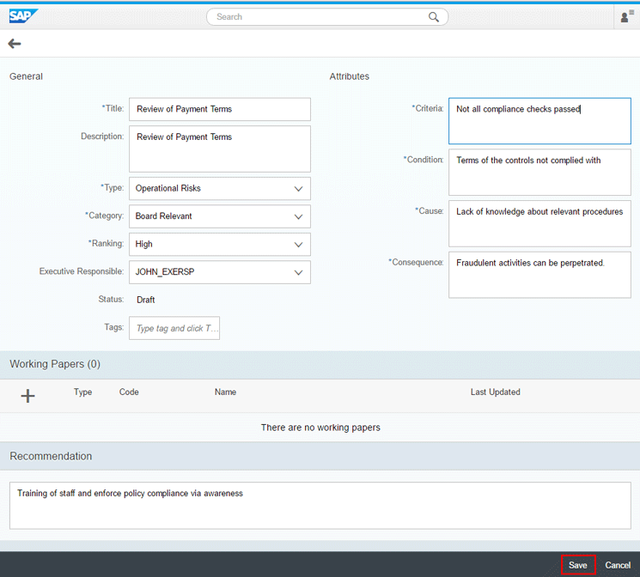Click the search magnifier icon
640x577 pixels.
coord(434,17)
